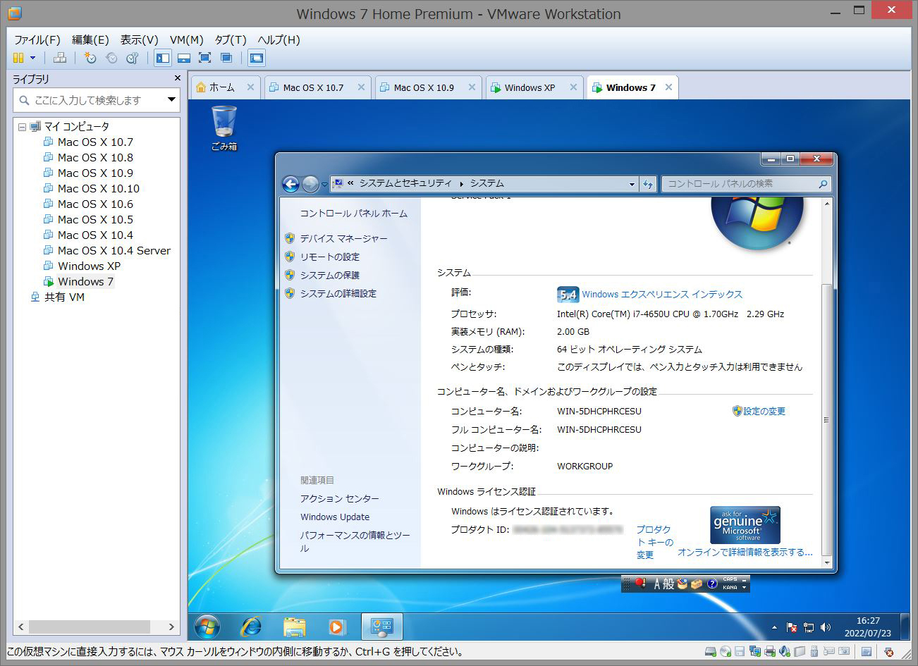Open the snapshot manager

[x=133, y=58]
